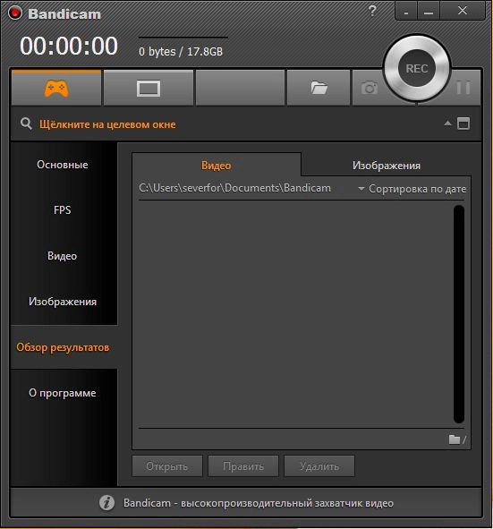Collapse the panel with up arrow
The width and height of the screenshot is (493, 529).
click(x=447, y=124)
